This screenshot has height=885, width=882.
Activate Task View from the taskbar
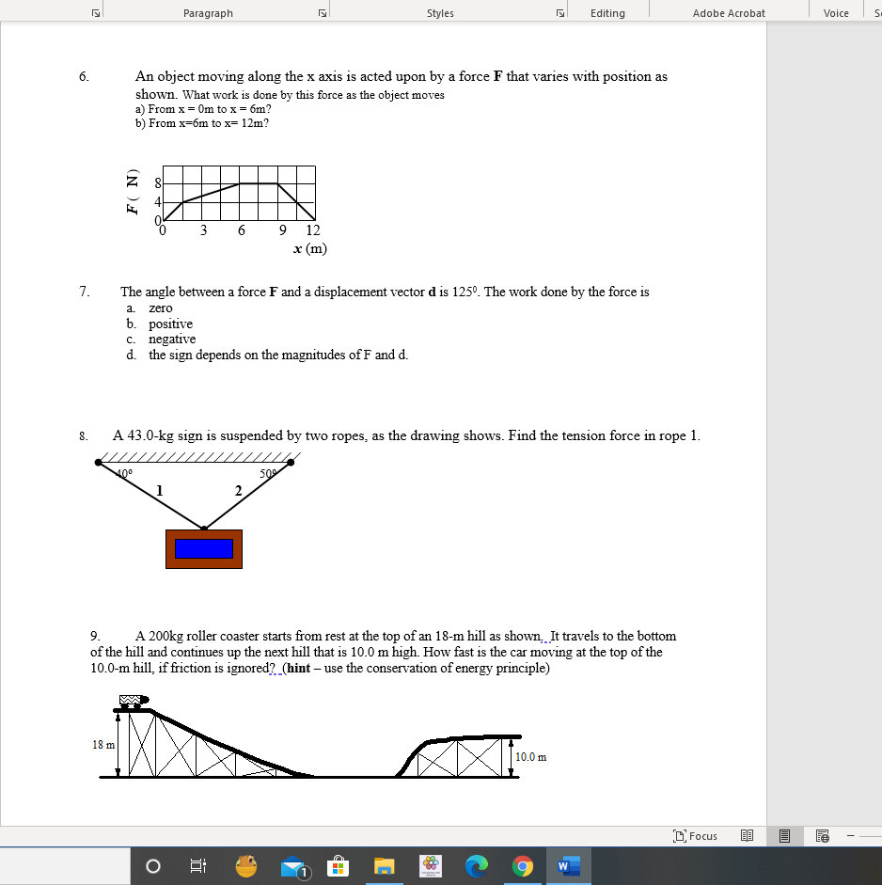click(x=197, y=866)
